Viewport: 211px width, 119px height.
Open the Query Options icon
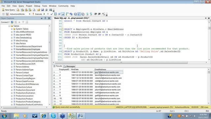point(59,14)
